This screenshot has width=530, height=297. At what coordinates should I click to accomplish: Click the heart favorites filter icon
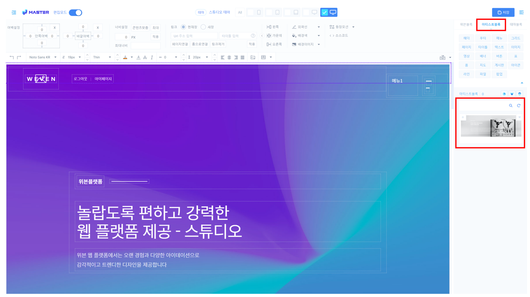pyautogui.click(x=512, y=94)
